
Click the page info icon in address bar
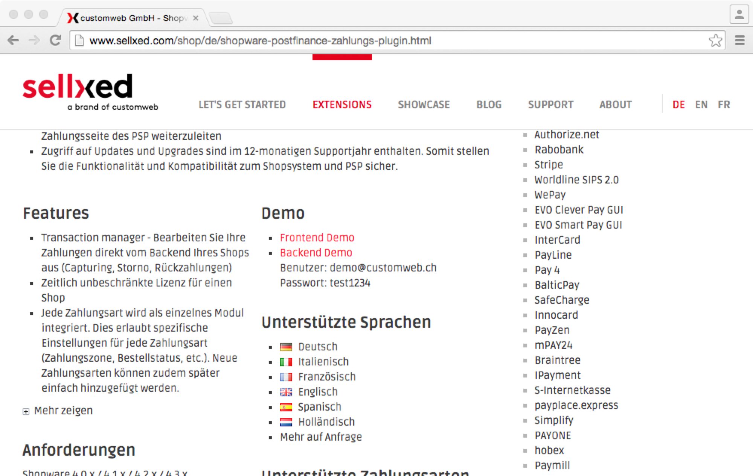(x=79, y=40)
